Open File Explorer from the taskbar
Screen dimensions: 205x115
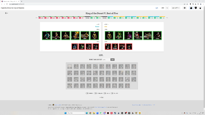(94, 113)
